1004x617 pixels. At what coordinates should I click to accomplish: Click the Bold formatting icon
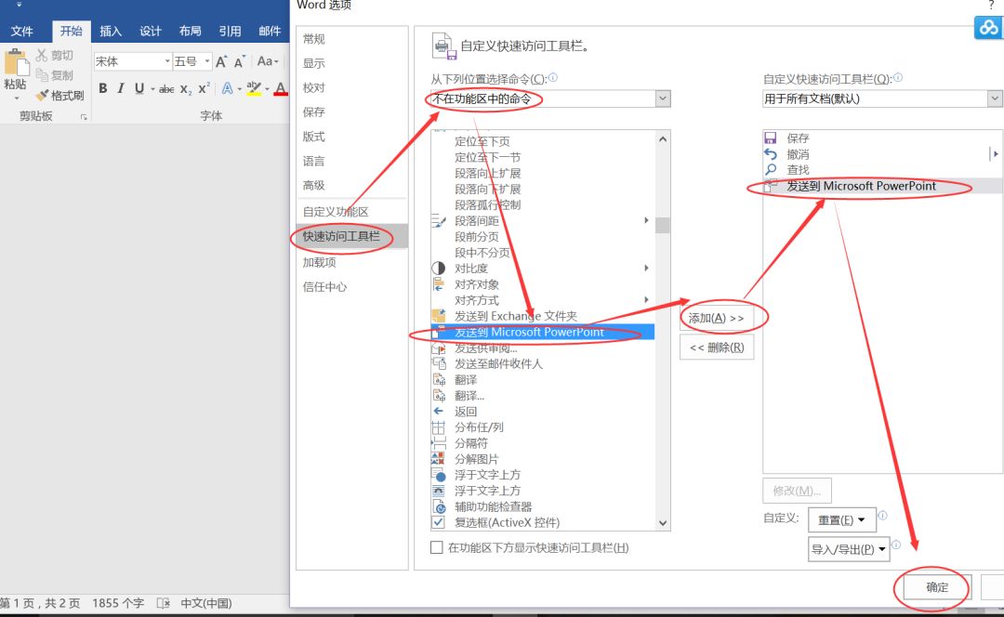[x=102, y=88]
